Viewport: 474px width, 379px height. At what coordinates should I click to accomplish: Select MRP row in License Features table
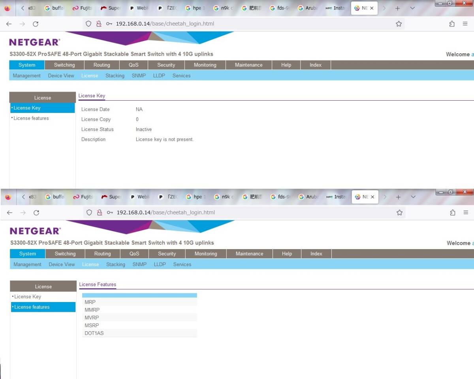coord(139,302)
